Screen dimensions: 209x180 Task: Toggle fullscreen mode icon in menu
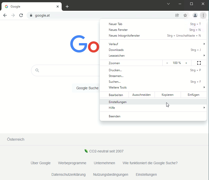[x=199, y=63]
